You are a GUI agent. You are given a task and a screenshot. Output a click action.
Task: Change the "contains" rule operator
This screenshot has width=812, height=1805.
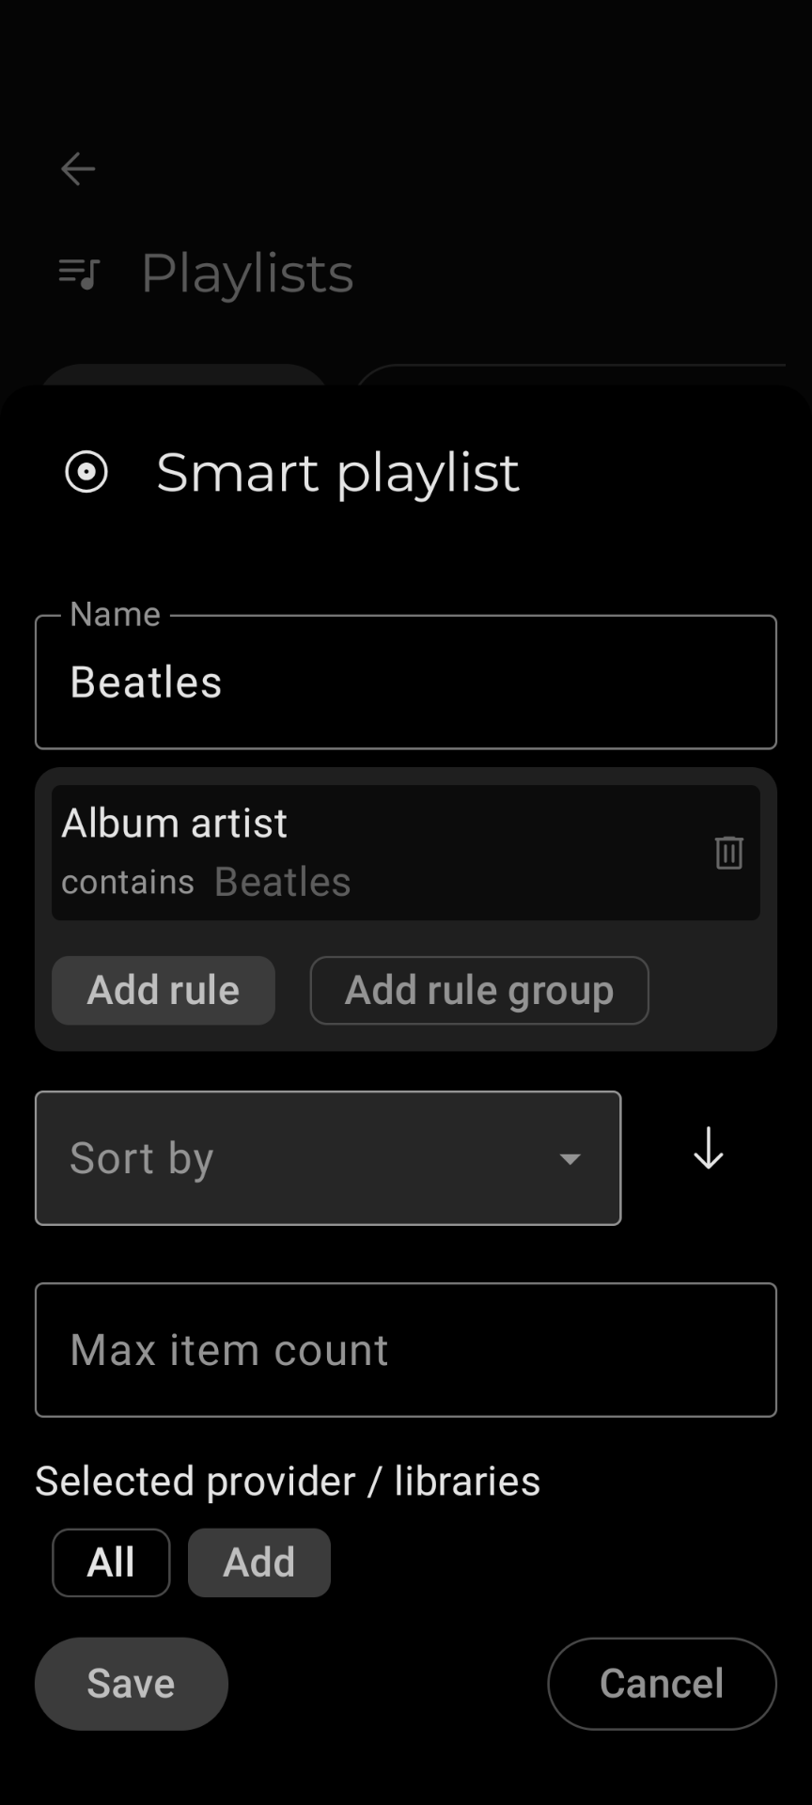pyautogui.click(x=128, y=883)
